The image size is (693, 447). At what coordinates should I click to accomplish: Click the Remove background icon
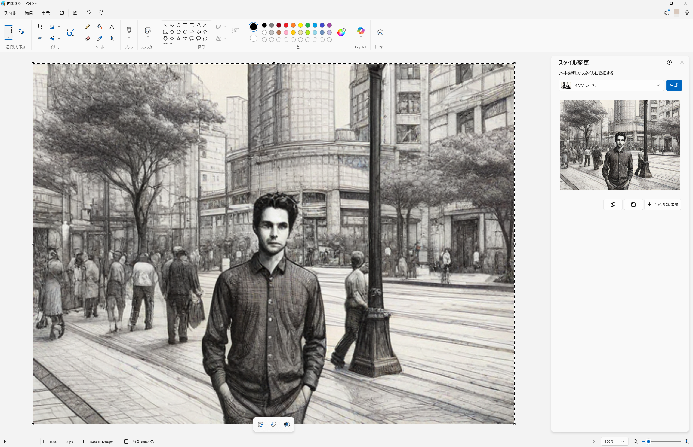40,38
